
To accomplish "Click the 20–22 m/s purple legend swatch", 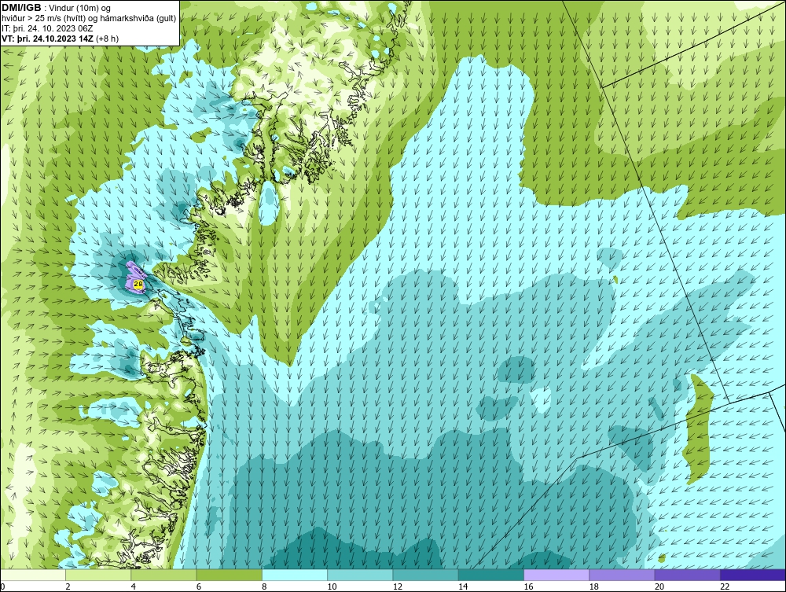I will point(687,575).
